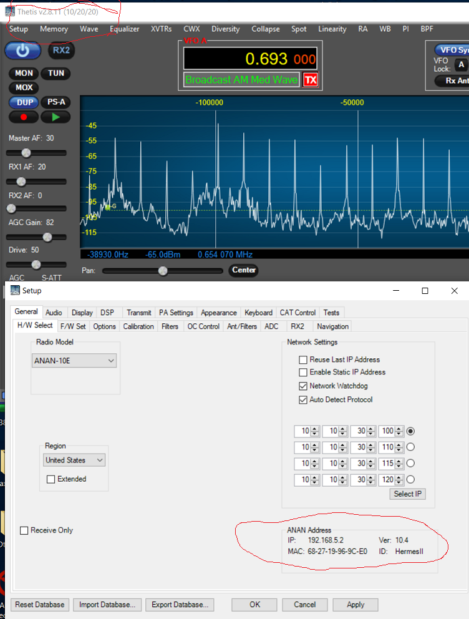
Task: Open the Diversity menu
Action: click(x=226, y=29)
